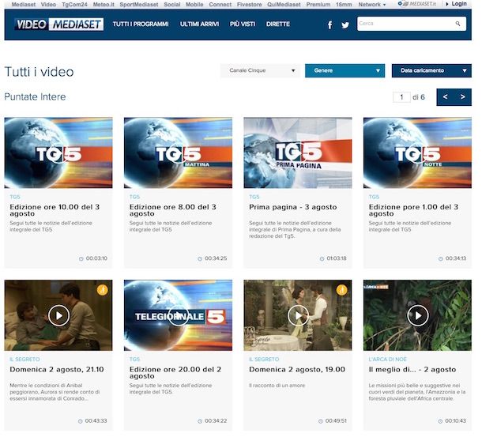Play L'Arca di Noè video
This screenshot has height=437, width=482.
(x=417, y=315)
